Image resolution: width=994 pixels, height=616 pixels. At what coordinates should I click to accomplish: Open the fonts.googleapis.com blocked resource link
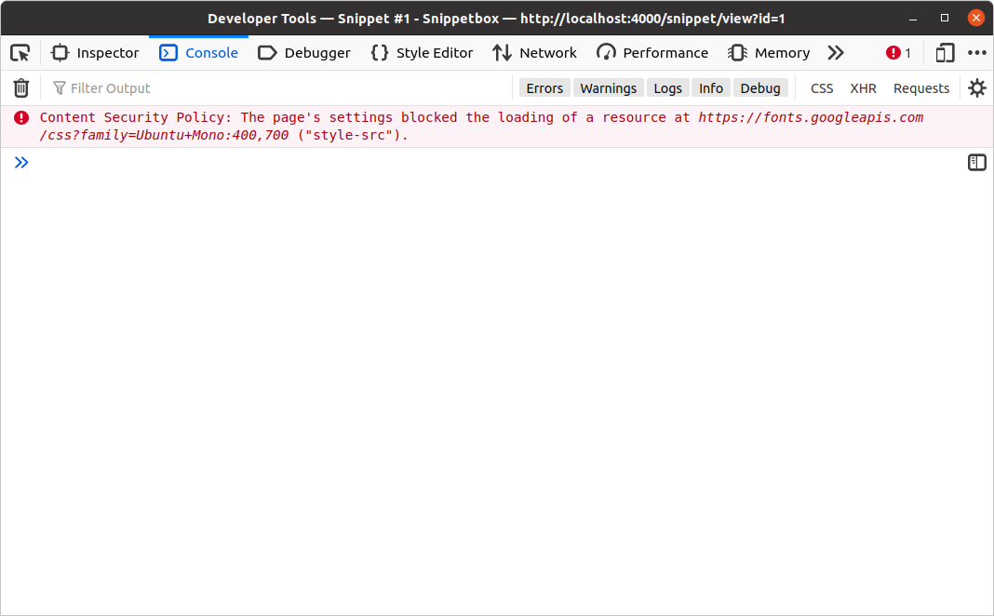coord(810,117)
